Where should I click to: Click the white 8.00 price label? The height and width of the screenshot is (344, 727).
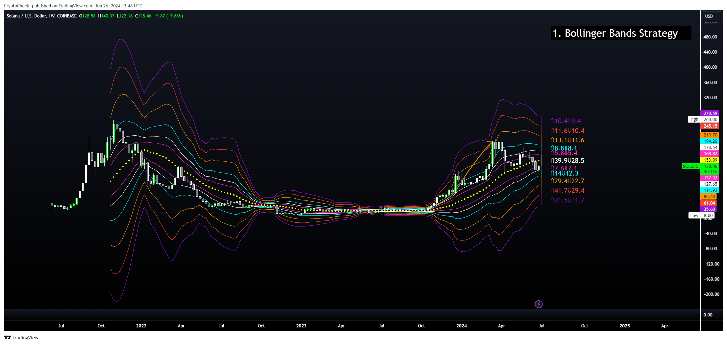(708, 216)
